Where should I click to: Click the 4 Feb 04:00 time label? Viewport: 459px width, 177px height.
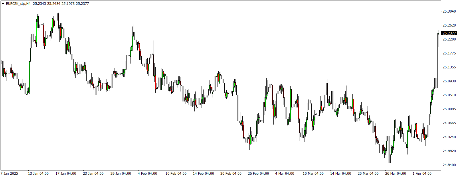(147, 174)
